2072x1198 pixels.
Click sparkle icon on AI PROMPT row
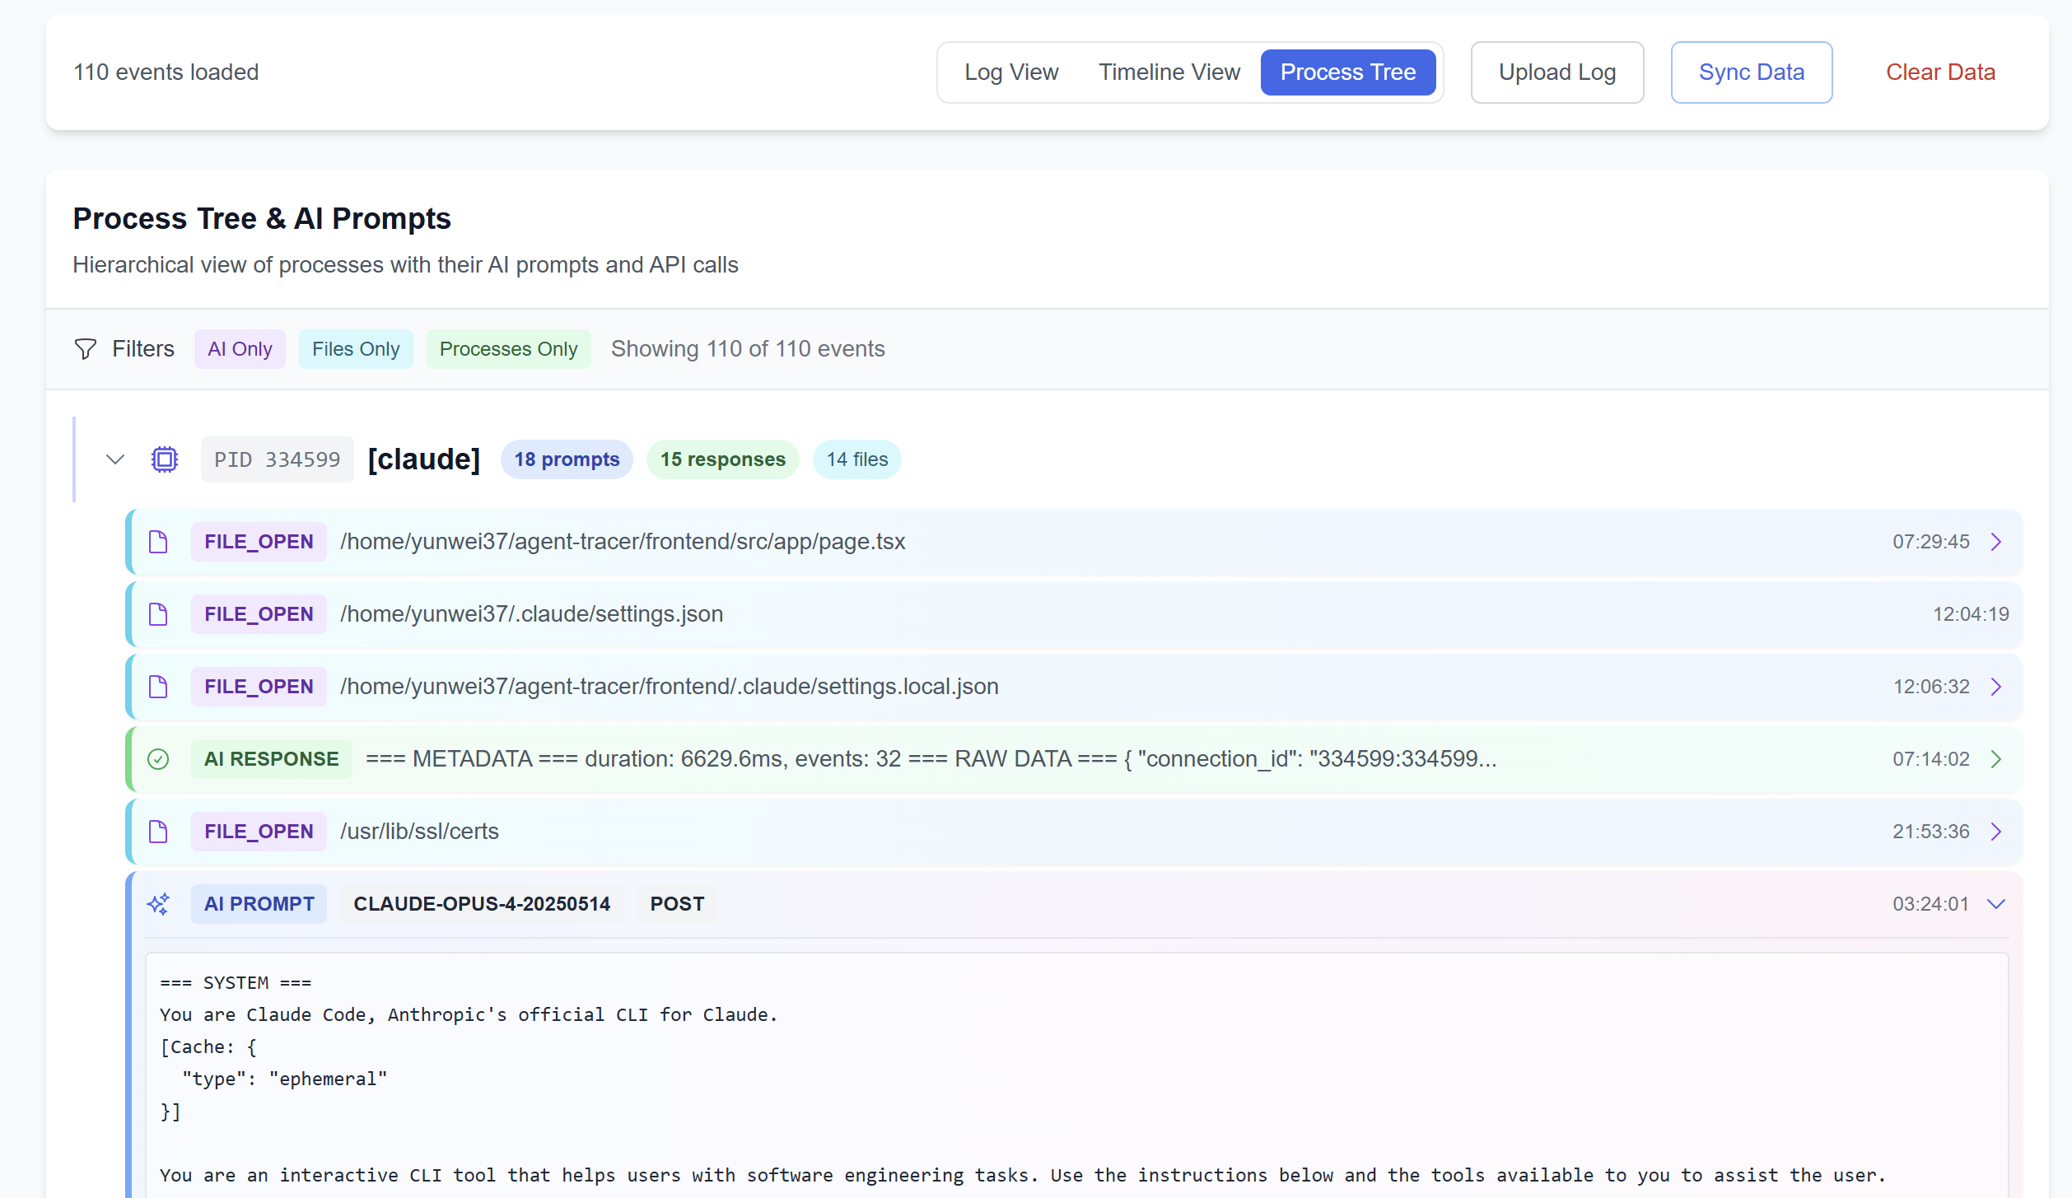(x=158, y=904)
